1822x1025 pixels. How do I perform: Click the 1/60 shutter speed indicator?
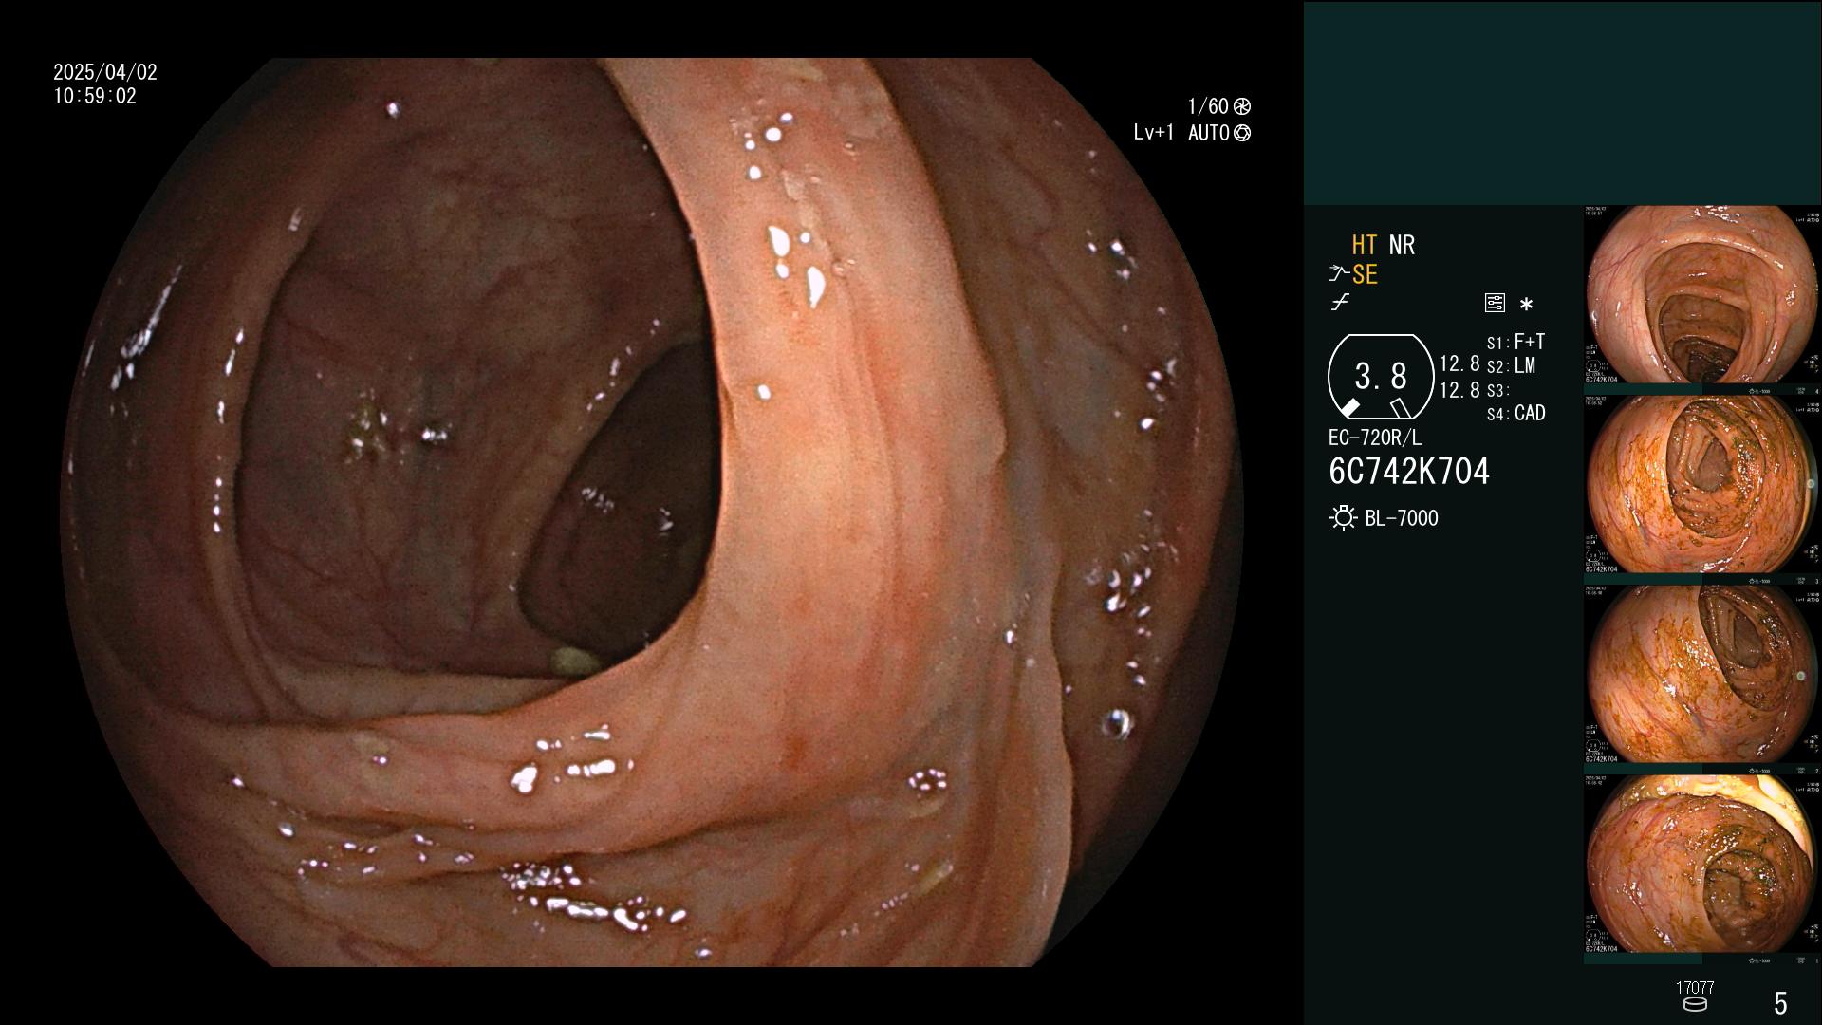point(1208,106)
